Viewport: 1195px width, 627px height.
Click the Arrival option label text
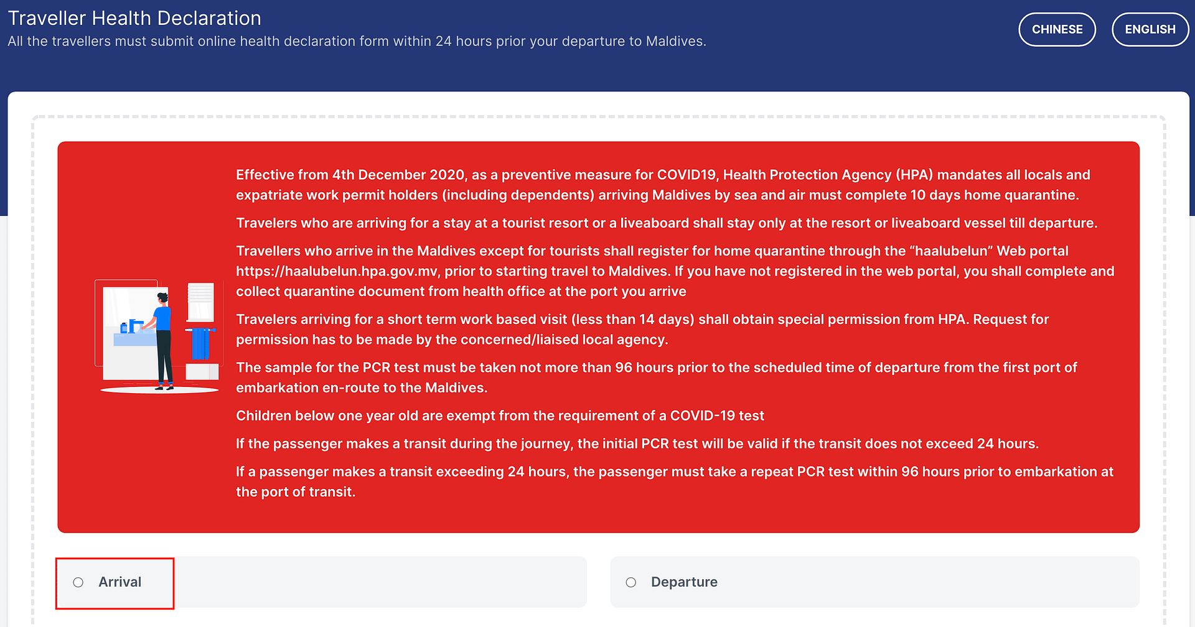point(120,582)
